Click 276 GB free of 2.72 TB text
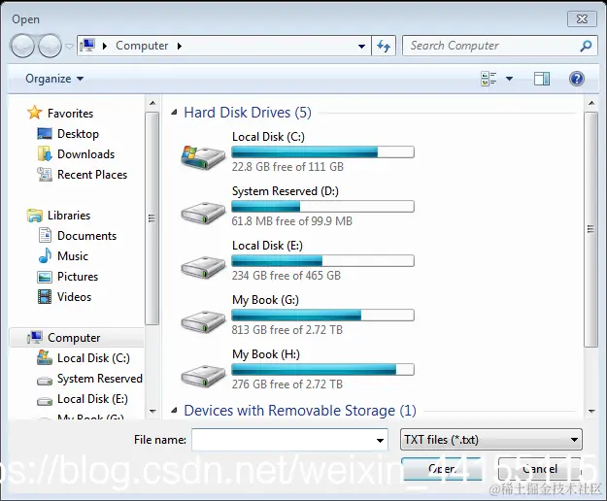The width and height of the screenshot is (607, 501). (x=287, y=384)
